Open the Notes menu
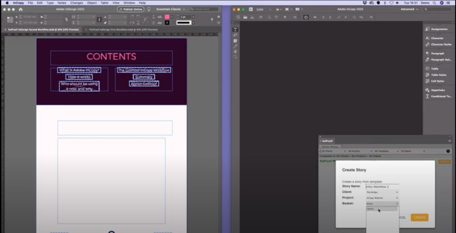Screen dimensions: 456x233 (62, 3)
